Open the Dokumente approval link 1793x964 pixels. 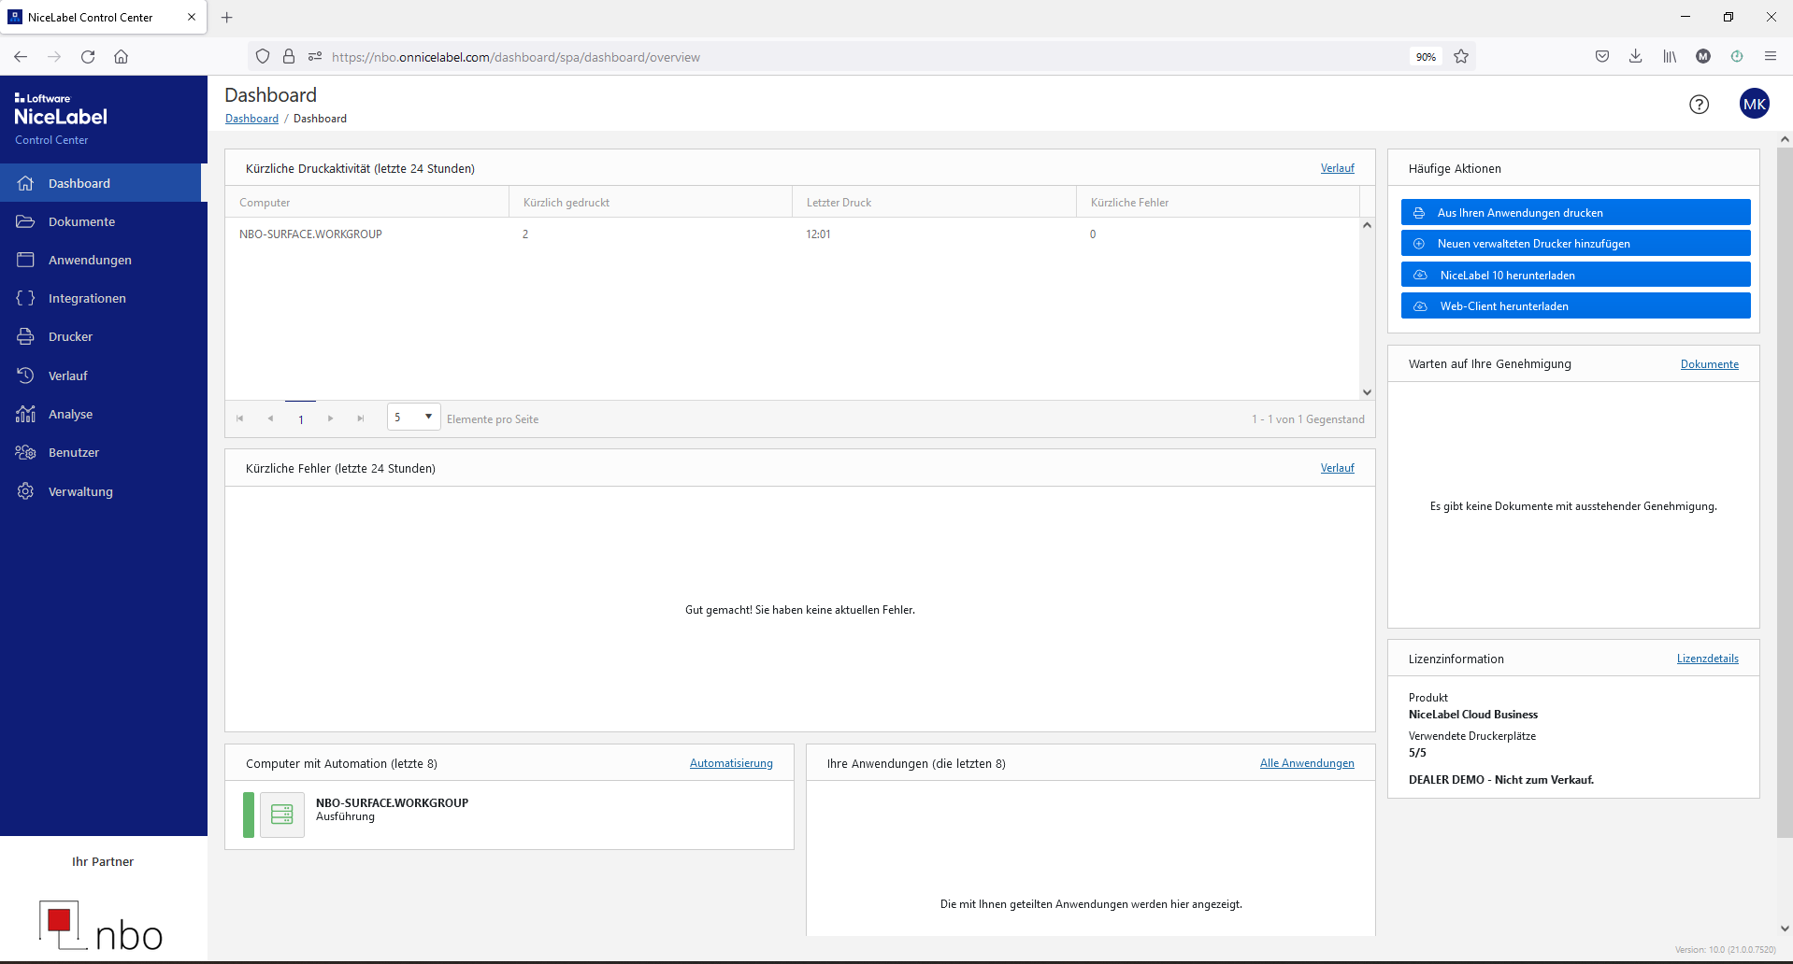pos(1709,364)
